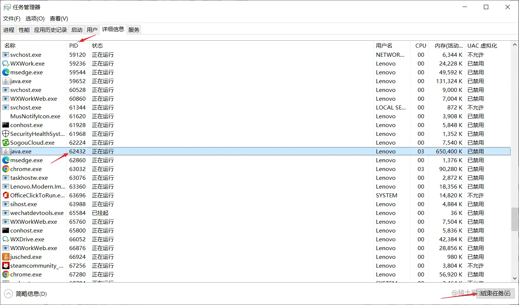Click CPU value 03 in chrome.exe row
Image resolution: width=519 pixels, height=305 pixels.
coord(421,169)
